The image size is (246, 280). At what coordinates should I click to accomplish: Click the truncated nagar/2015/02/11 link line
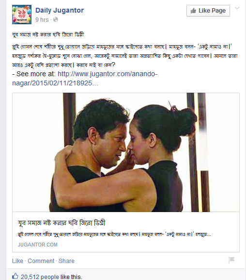tap(55, 83)
